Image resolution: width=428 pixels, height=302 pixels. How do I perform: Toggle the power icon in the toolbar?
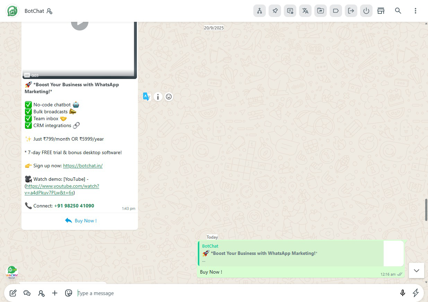tap(366, 11)
